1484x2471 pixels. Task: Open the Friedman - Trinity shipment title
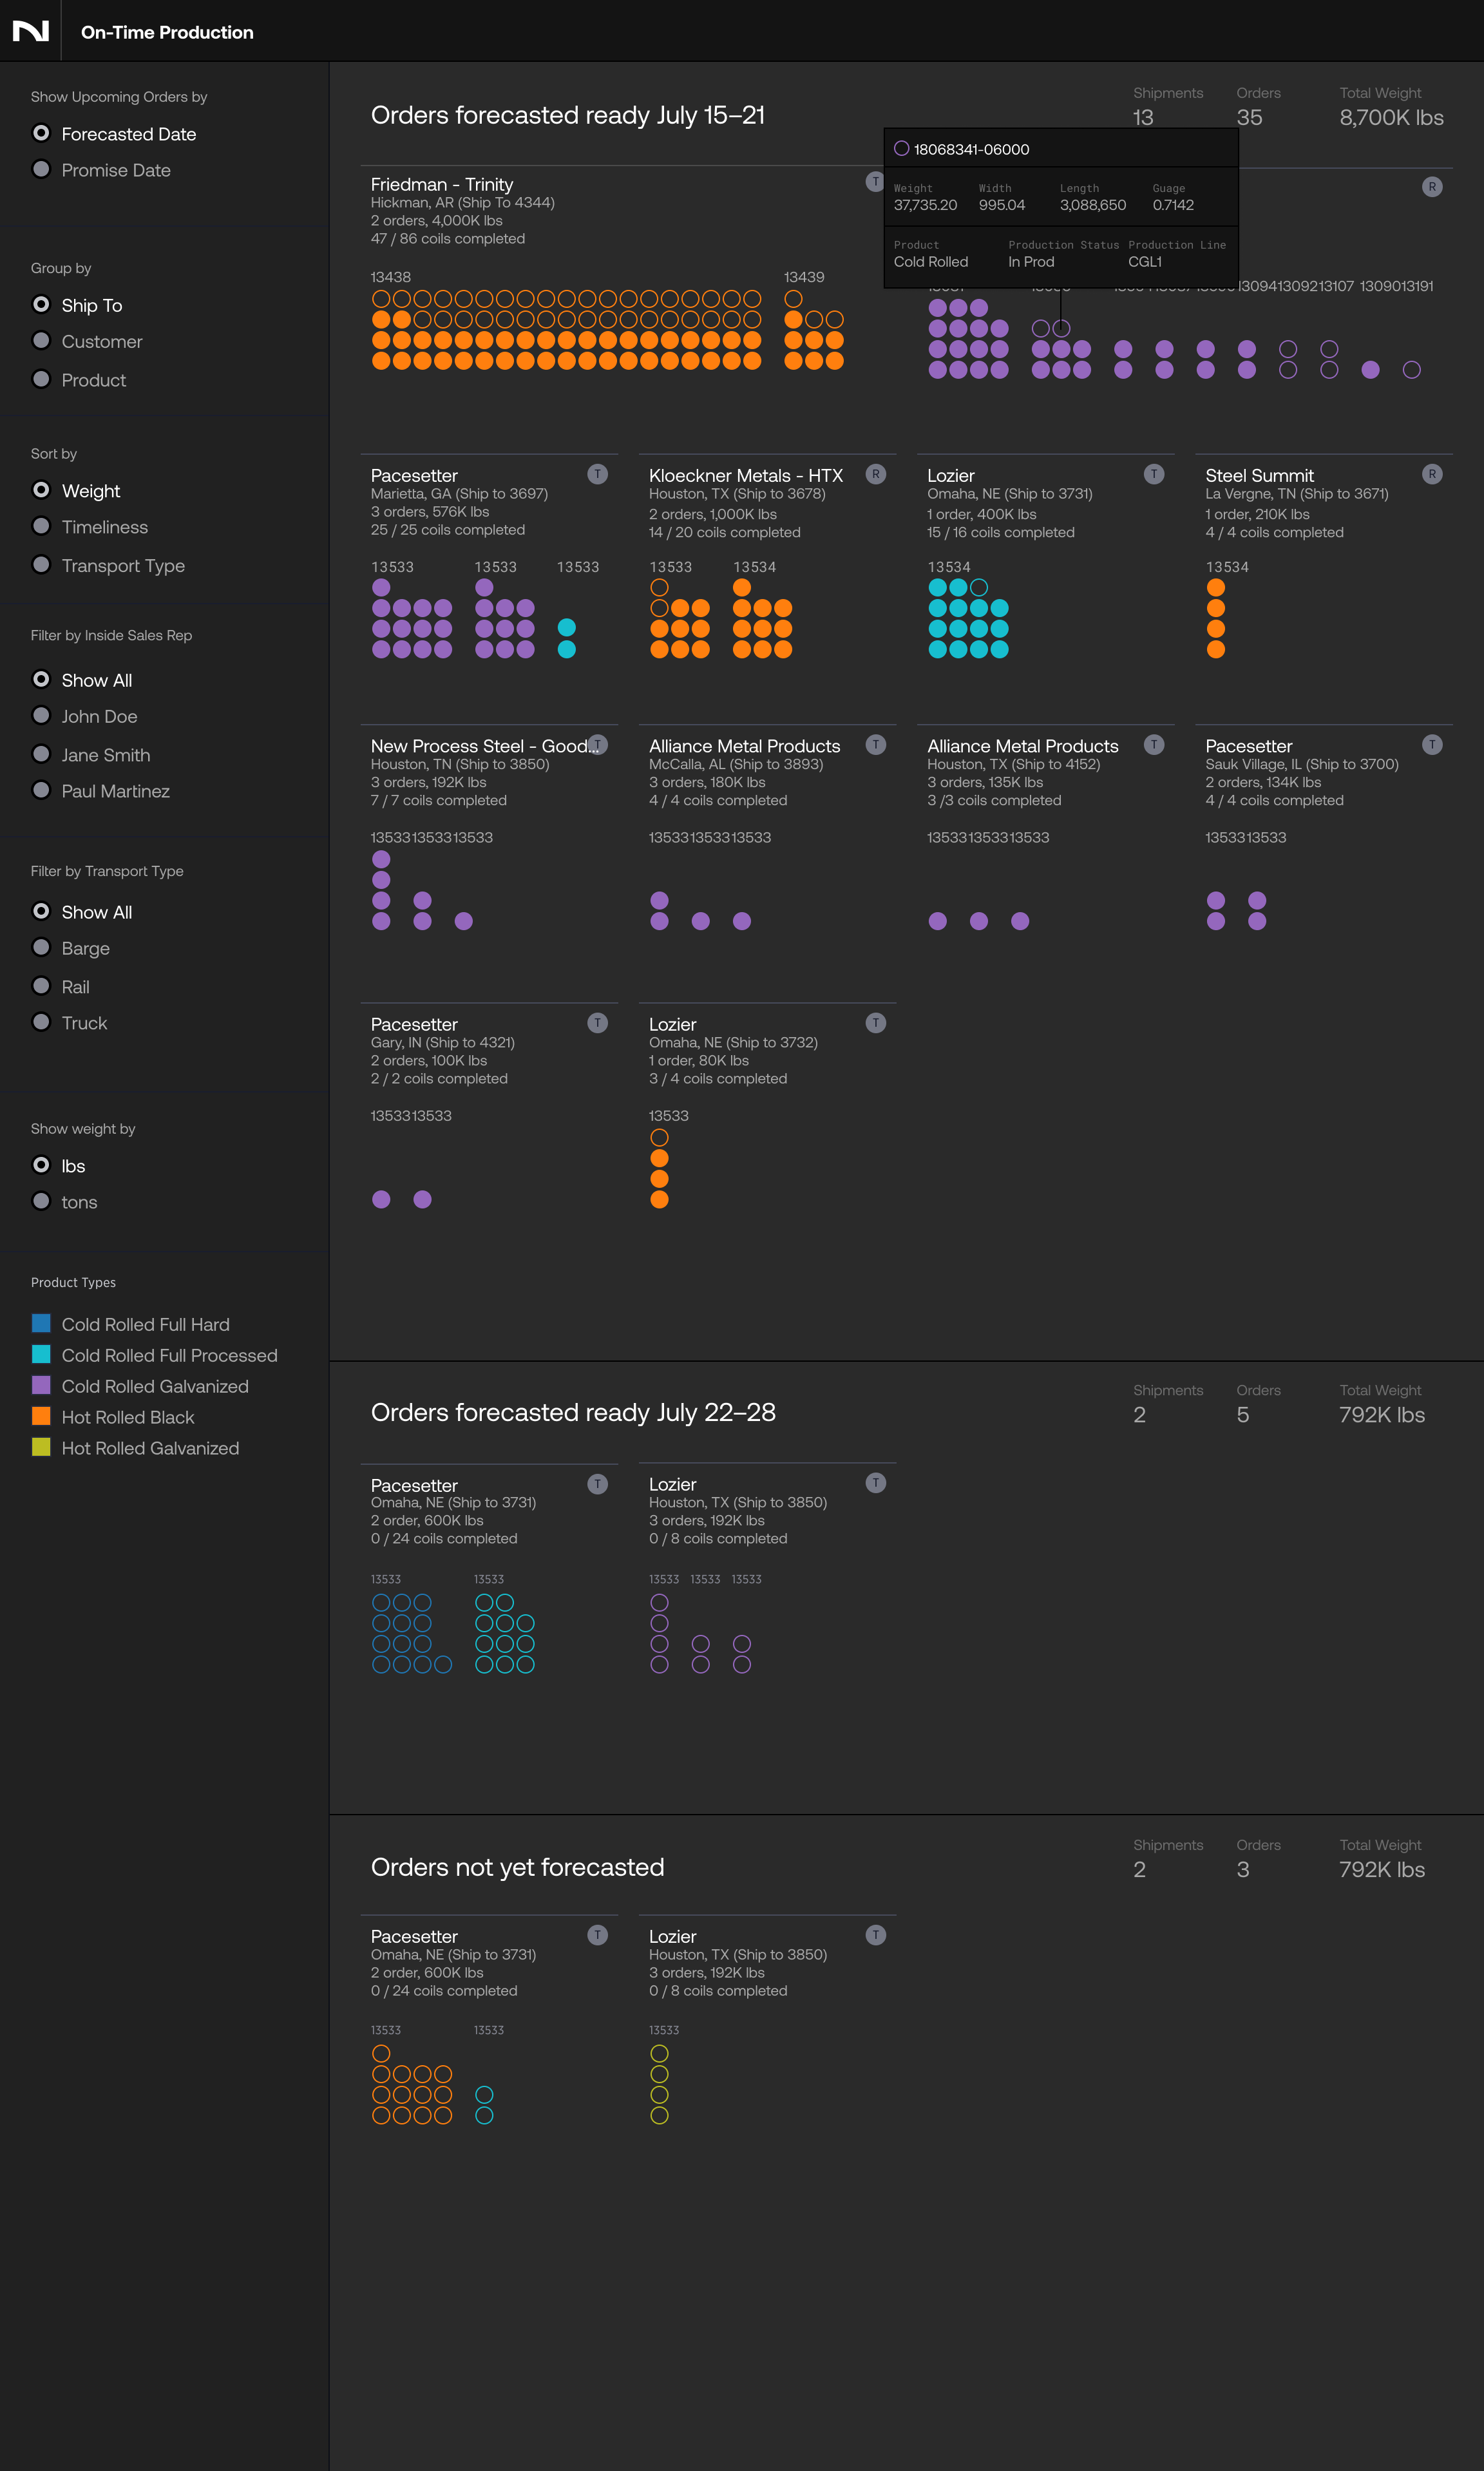(442, 184)
